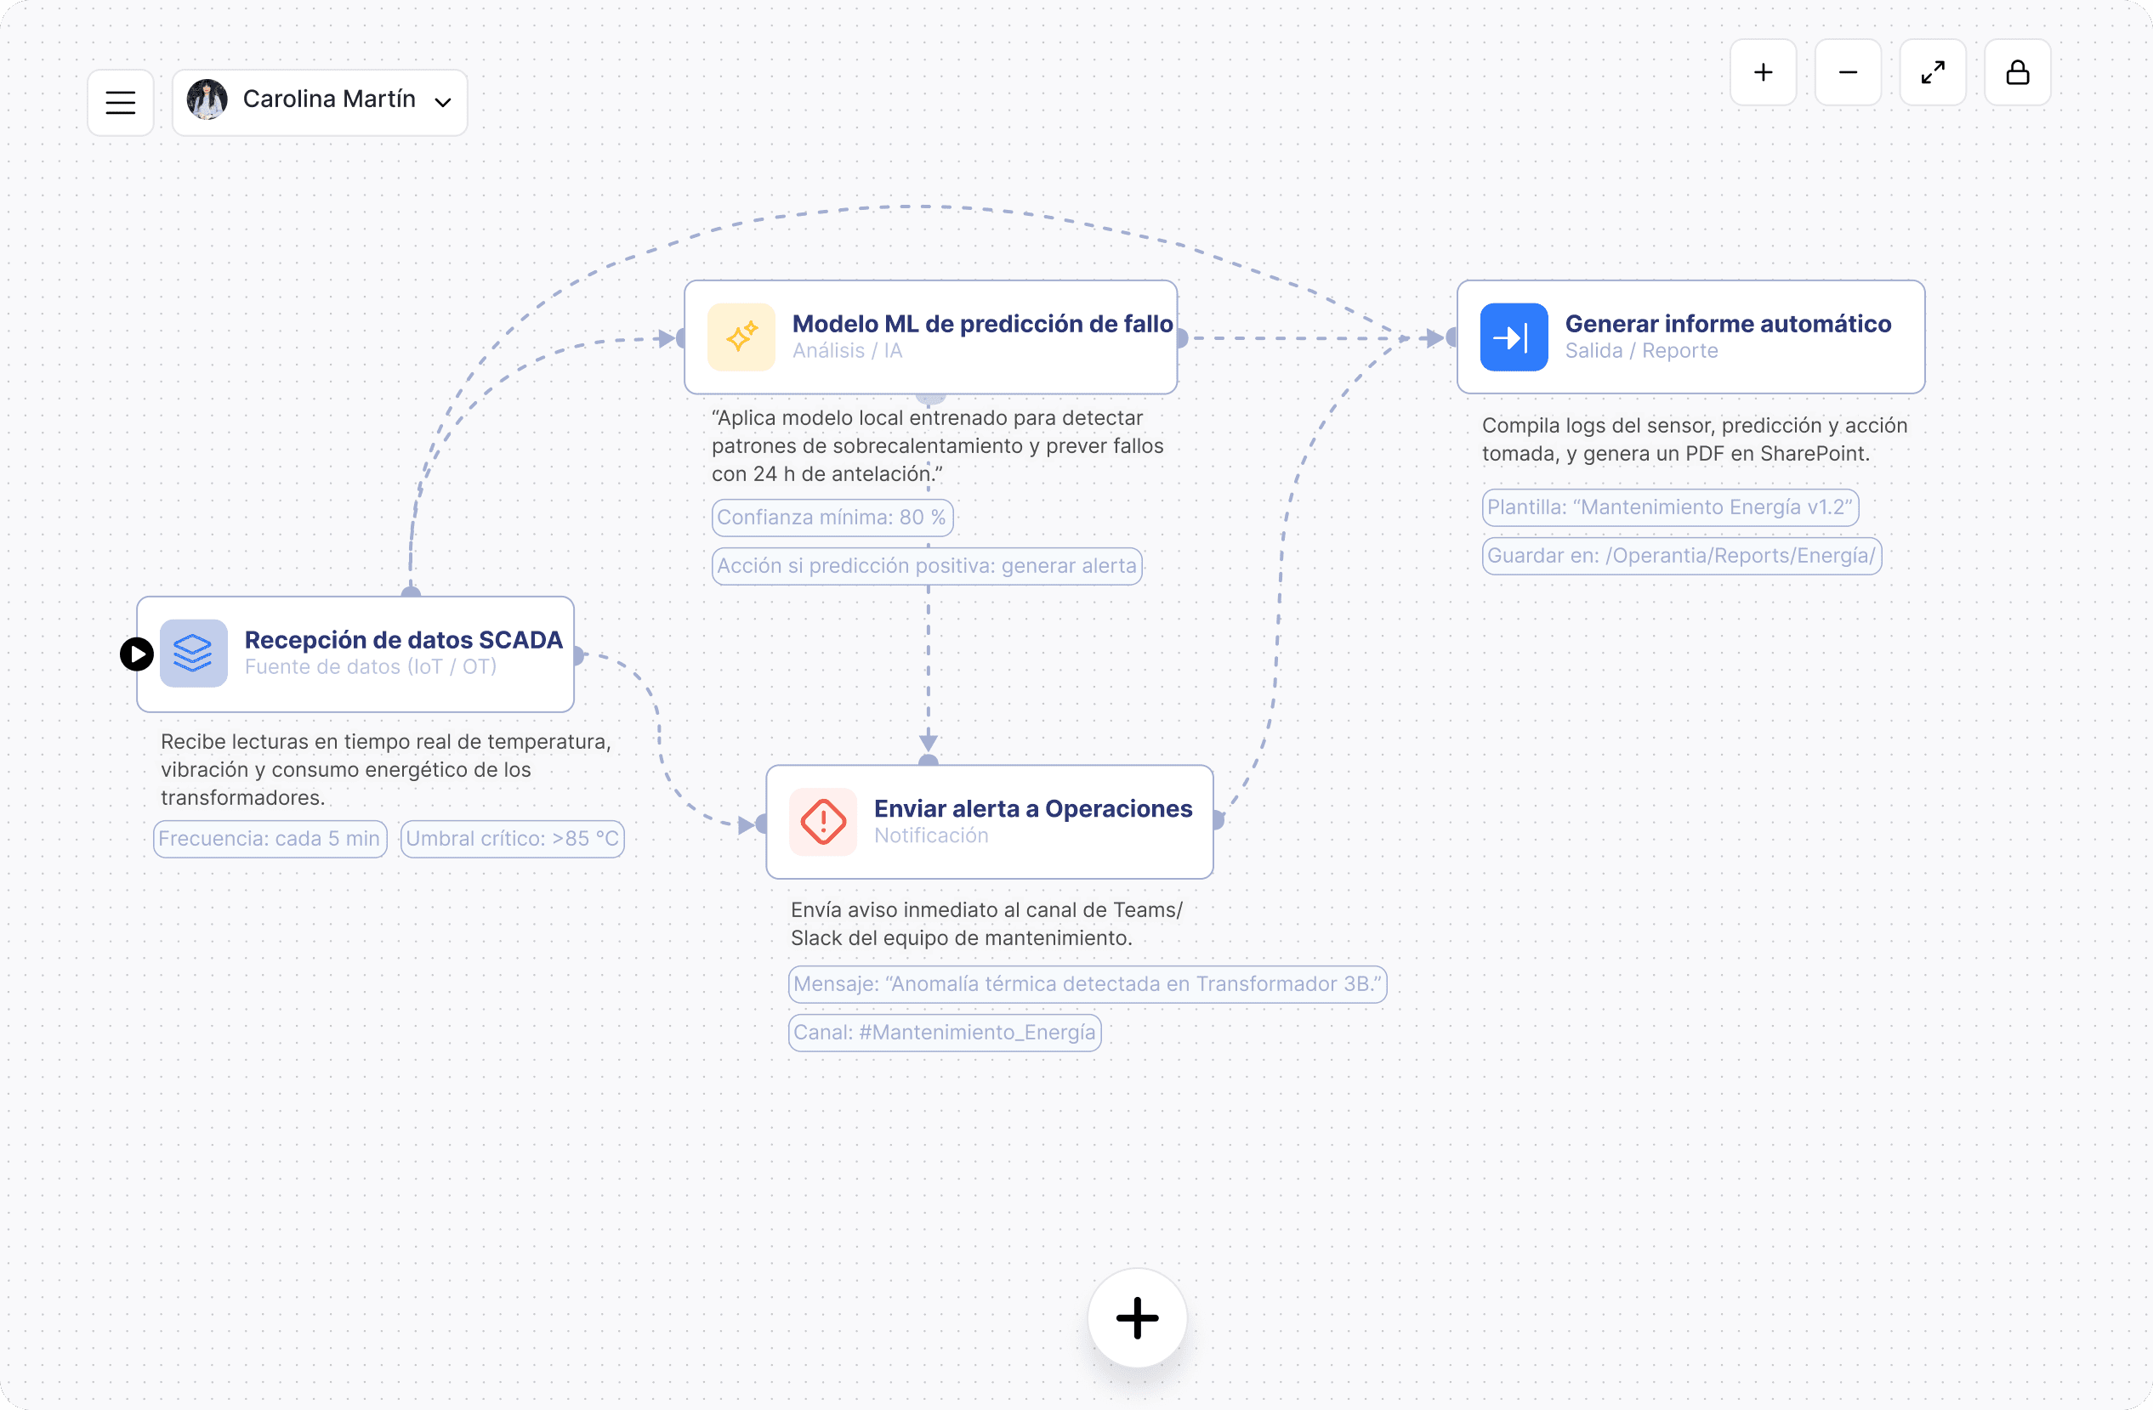Select 'Umbral crítico: >85 °C' tag
This screenshot has height=1410, width=2153.
[x=512, y=838]
